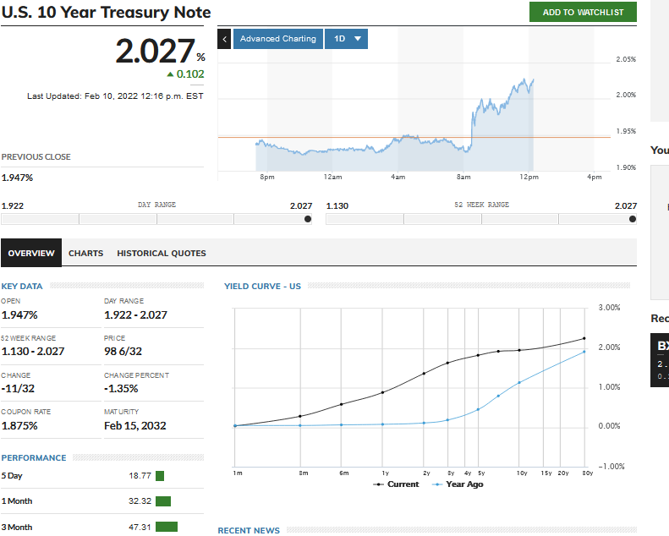This screenshot has width=669, height=536.
Task: Click the 1 Month performance green bar
Action: 163,501
